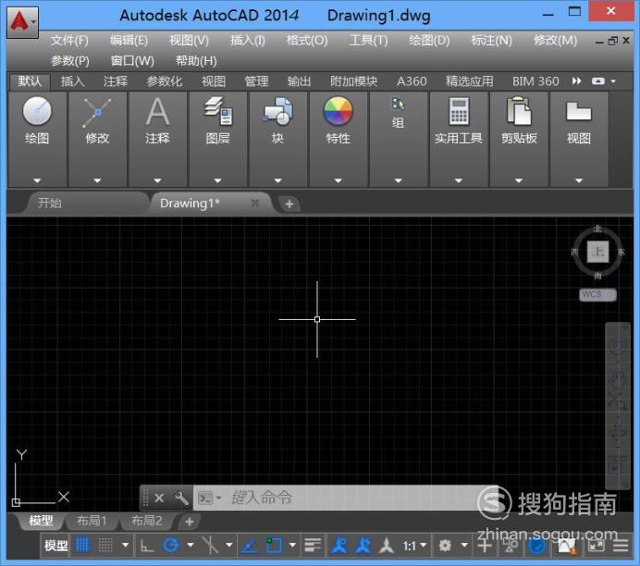Open the status bar customization hamburger icon

tap(621, 545)
